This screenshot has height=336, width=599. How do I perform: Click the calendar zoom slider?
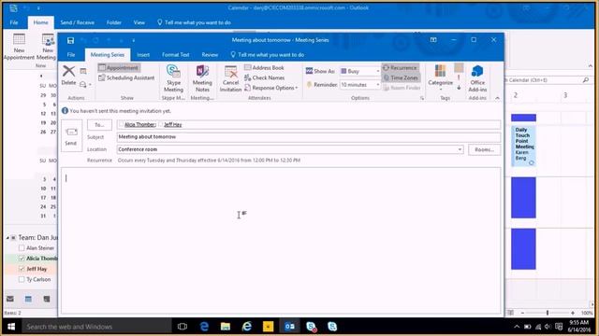(548, 313)
